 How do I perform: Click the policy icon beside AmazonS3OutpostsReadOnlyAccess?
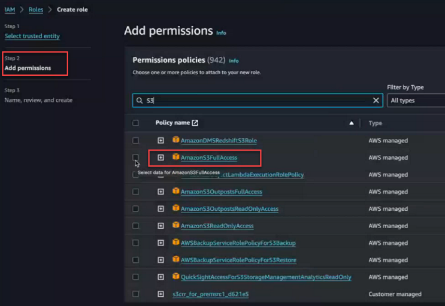(176, 208)
